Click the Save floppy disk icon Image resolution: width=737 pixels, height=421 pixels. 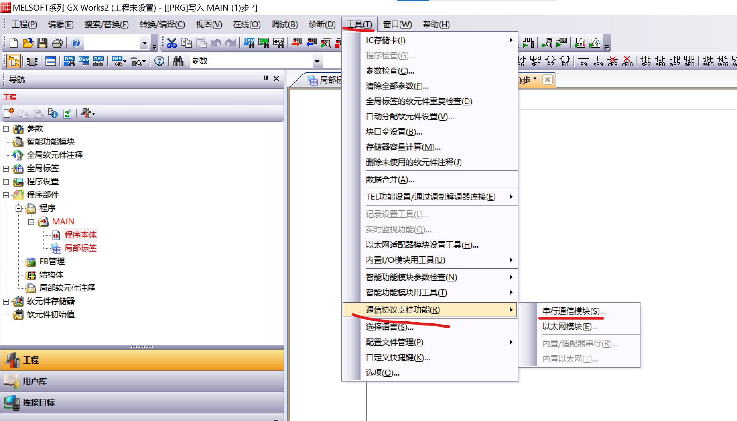(42, 43)
